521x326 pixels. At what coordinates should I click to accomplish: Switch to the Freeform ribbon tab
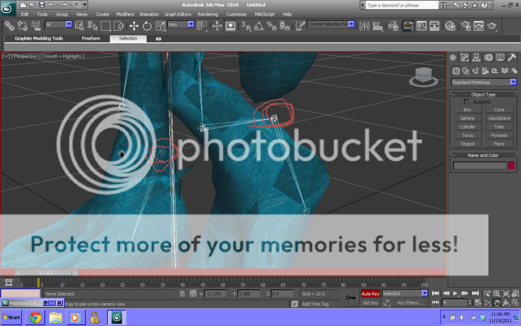91,39
